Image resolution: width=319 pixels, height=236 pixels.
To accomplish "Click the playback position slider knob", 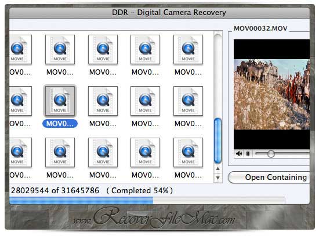I will [x=271, y=154].
